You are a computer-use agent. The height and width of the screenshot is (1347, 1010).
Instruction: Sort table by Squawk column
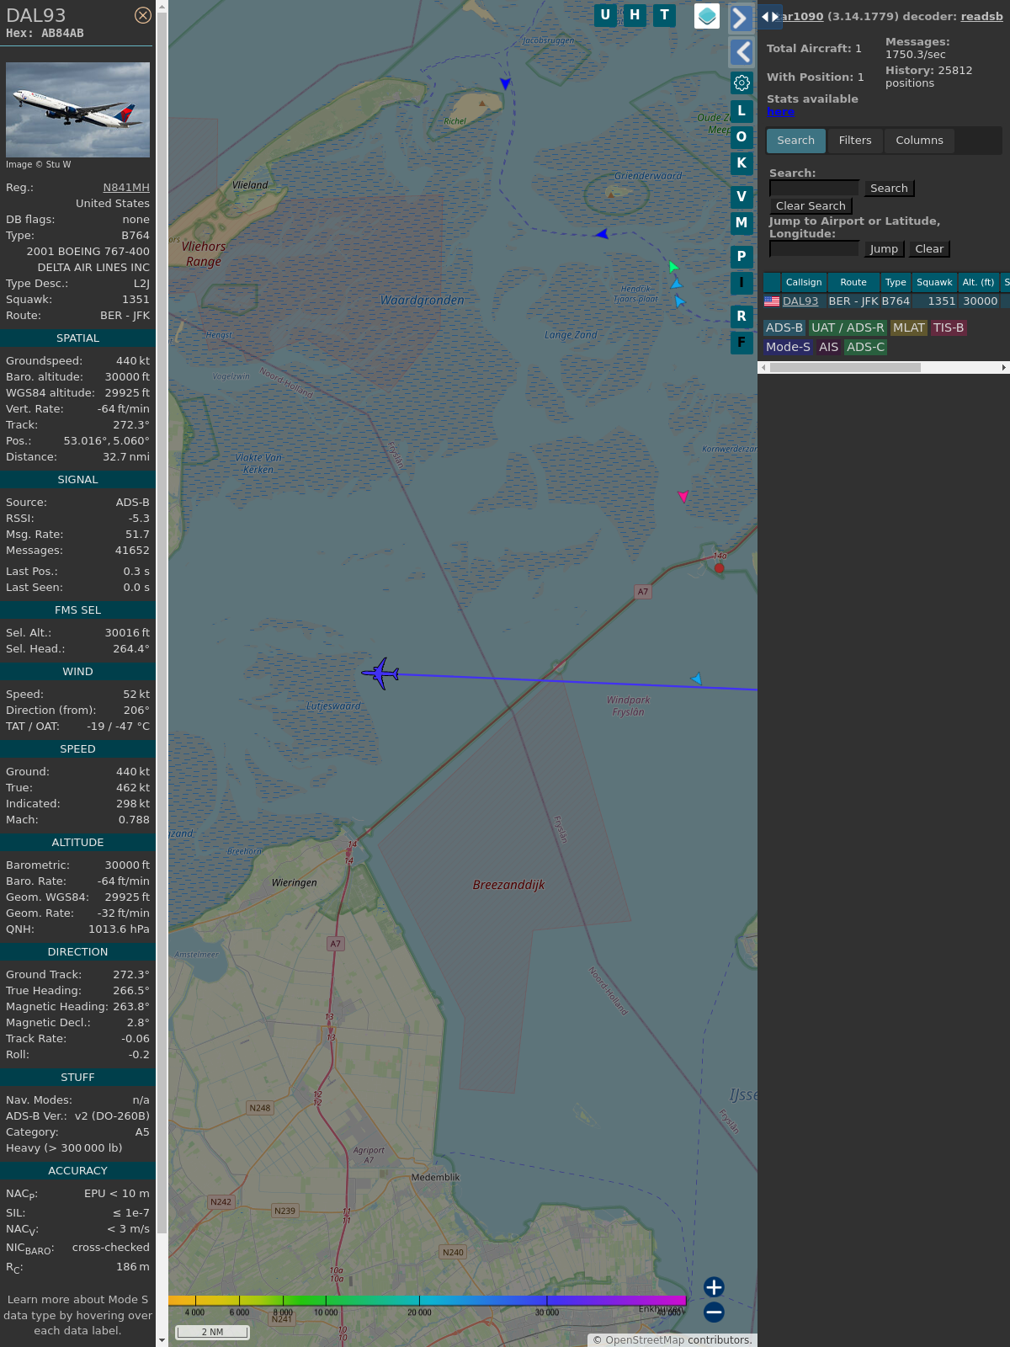coord(934,282)
